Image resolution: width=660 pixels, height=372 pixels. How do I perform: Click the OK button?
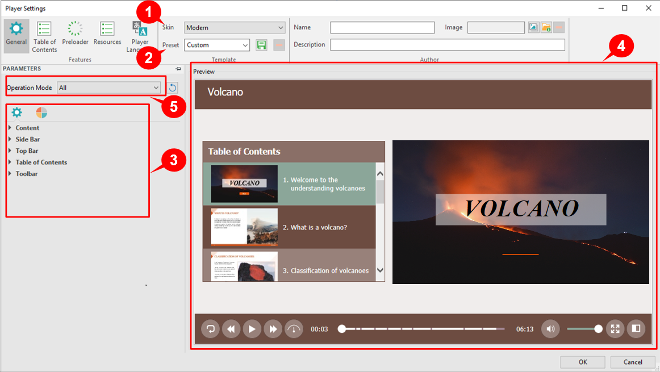[583, 362]
